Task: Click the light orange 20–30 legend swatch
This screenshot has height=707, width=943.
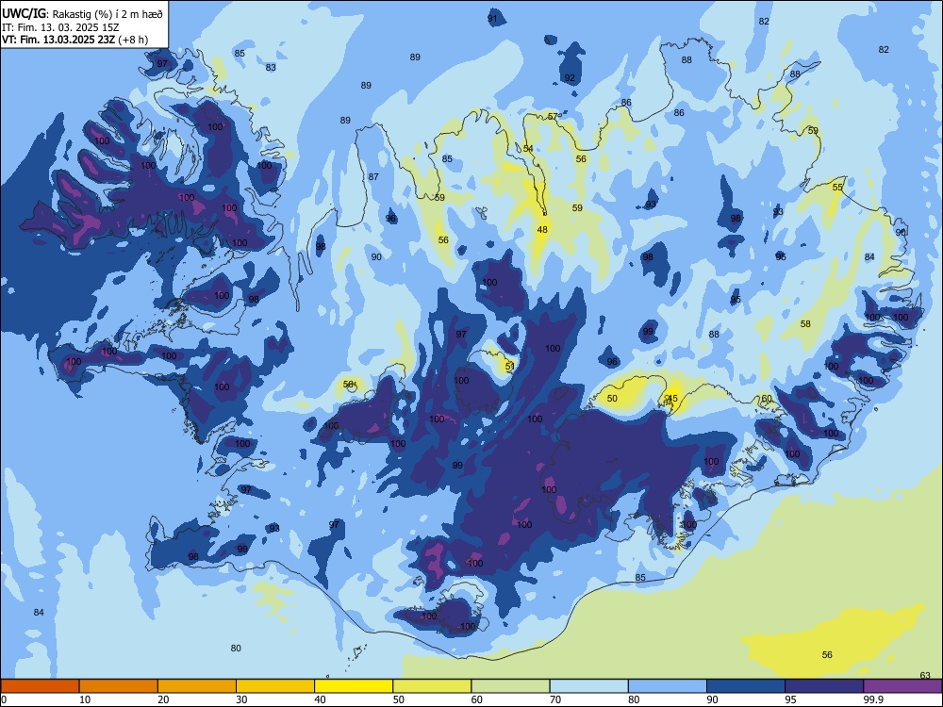Action: click(197, 686)
